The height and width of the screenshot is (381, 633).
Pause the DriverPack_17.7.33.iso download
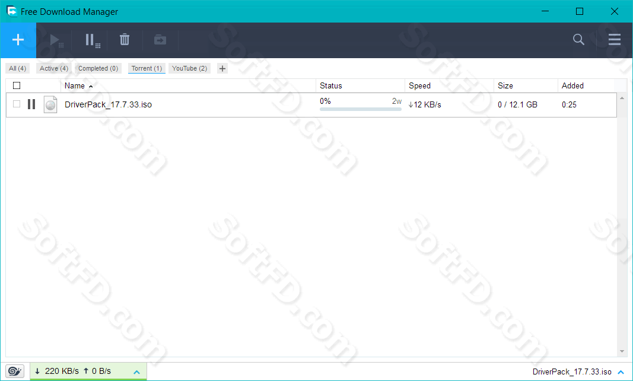[31, 104]
